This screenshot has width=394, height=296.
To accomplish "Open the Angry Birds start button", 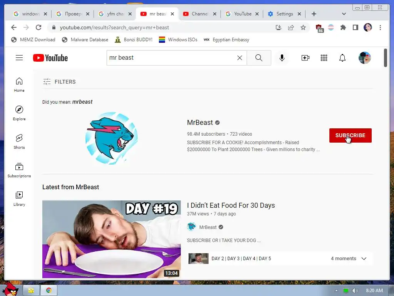I will pos(10,289).
